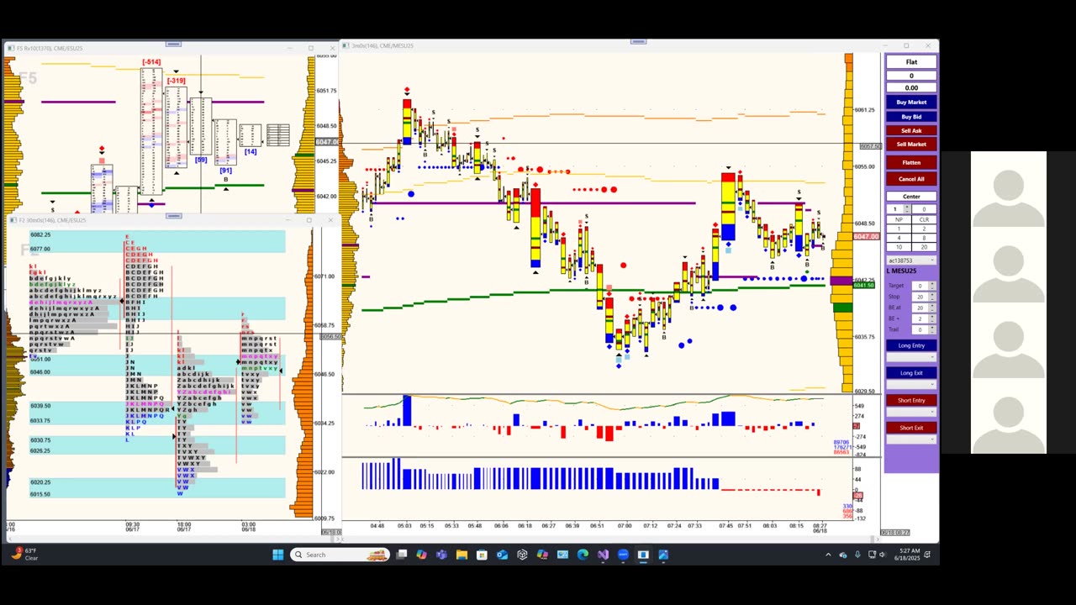
Task: Click the Buy Market button
Action: click(x=911, y=103)
